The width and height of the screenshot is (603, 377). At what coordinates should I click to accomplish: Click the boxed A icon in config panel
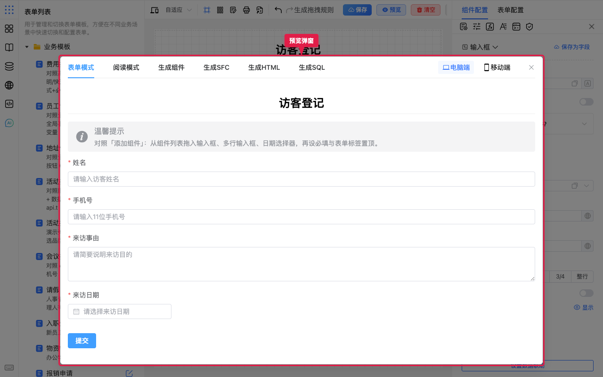(587, 83)
